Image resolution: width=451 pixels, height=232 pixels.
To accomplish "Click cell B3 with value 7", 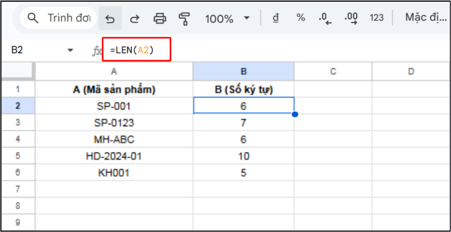I will click(x=244, y=123).
